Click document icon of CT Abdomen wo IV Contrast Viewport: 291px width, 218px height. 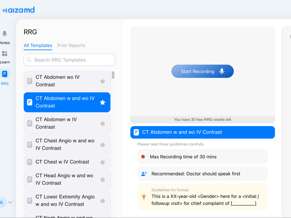(x=30, y=81)
